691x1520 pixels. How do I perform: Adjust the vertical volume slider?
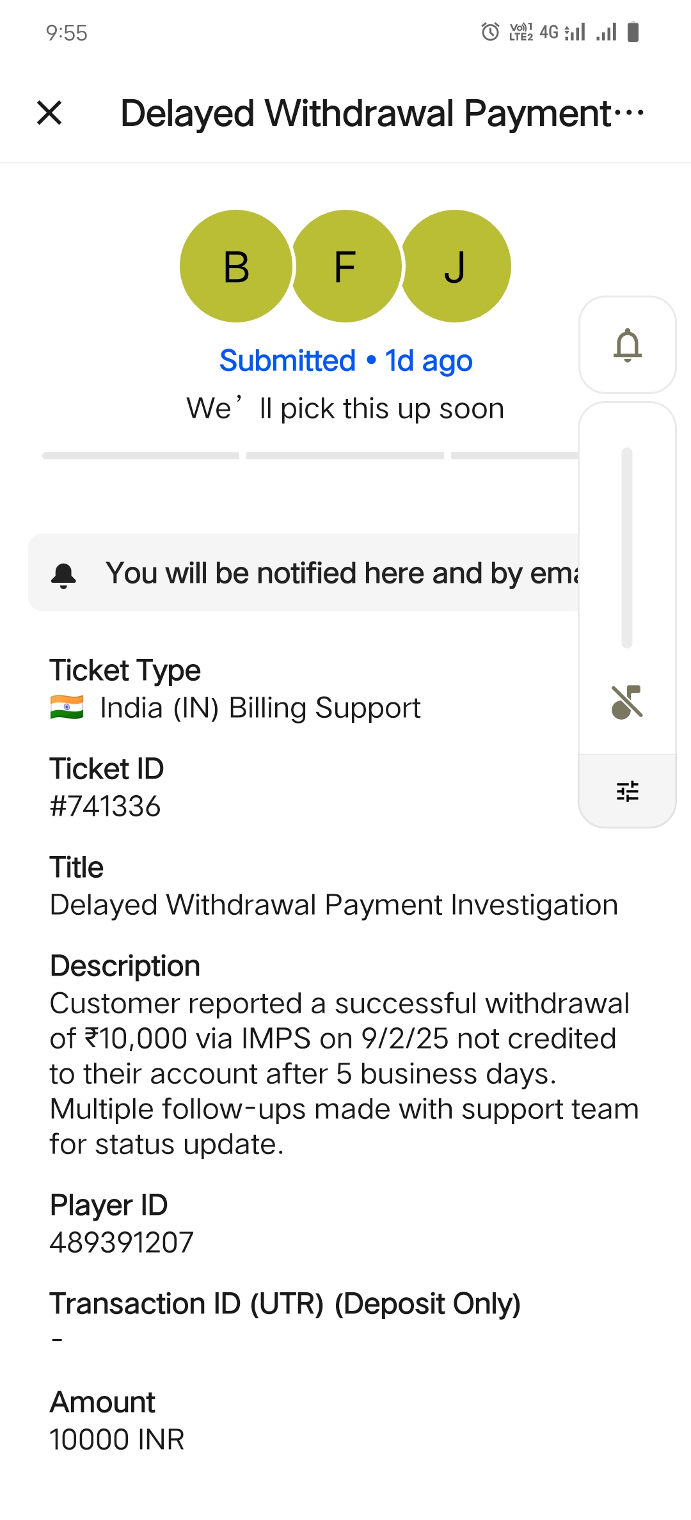[x=627, y=547]
